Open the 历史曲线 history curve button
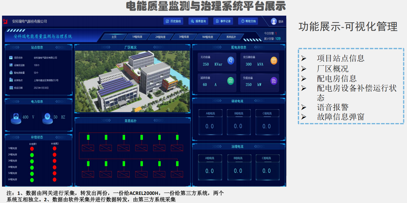 pos(173,21)
